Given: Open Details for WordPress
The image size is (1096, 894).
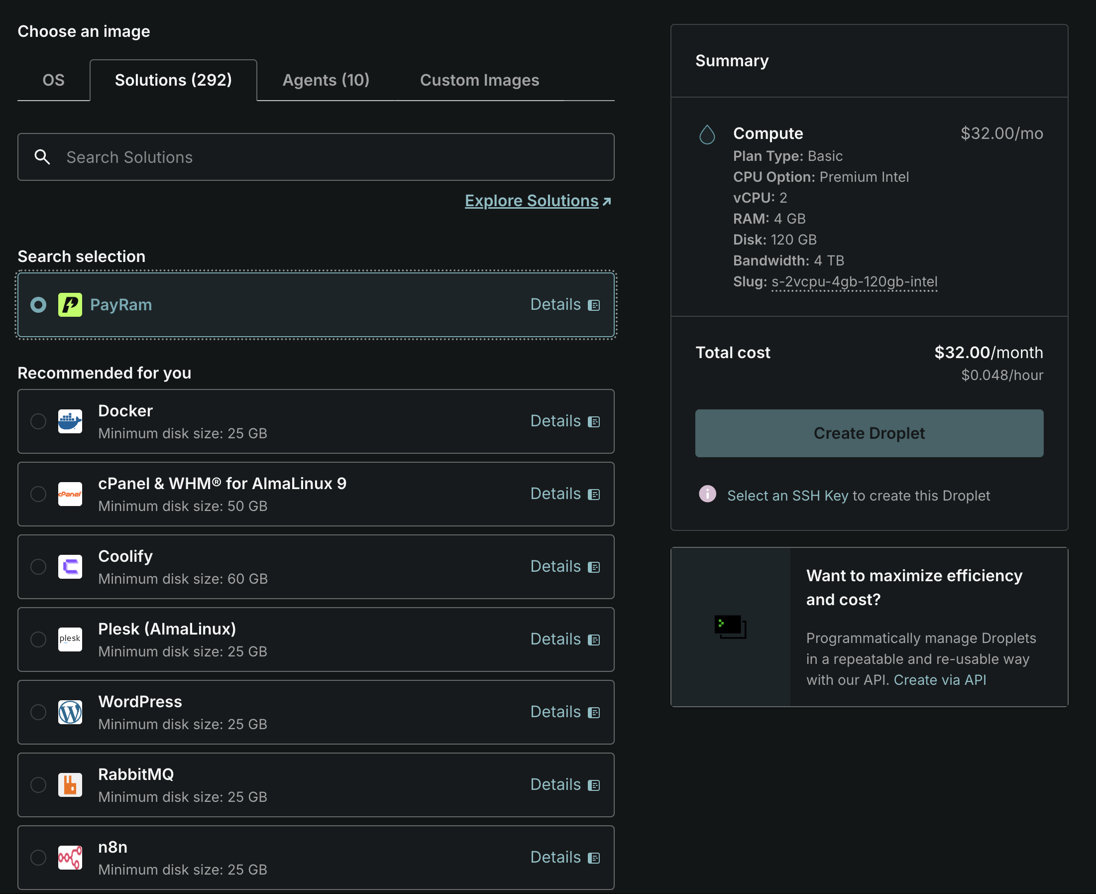Looking at the screenshot, I should (565, 712).
